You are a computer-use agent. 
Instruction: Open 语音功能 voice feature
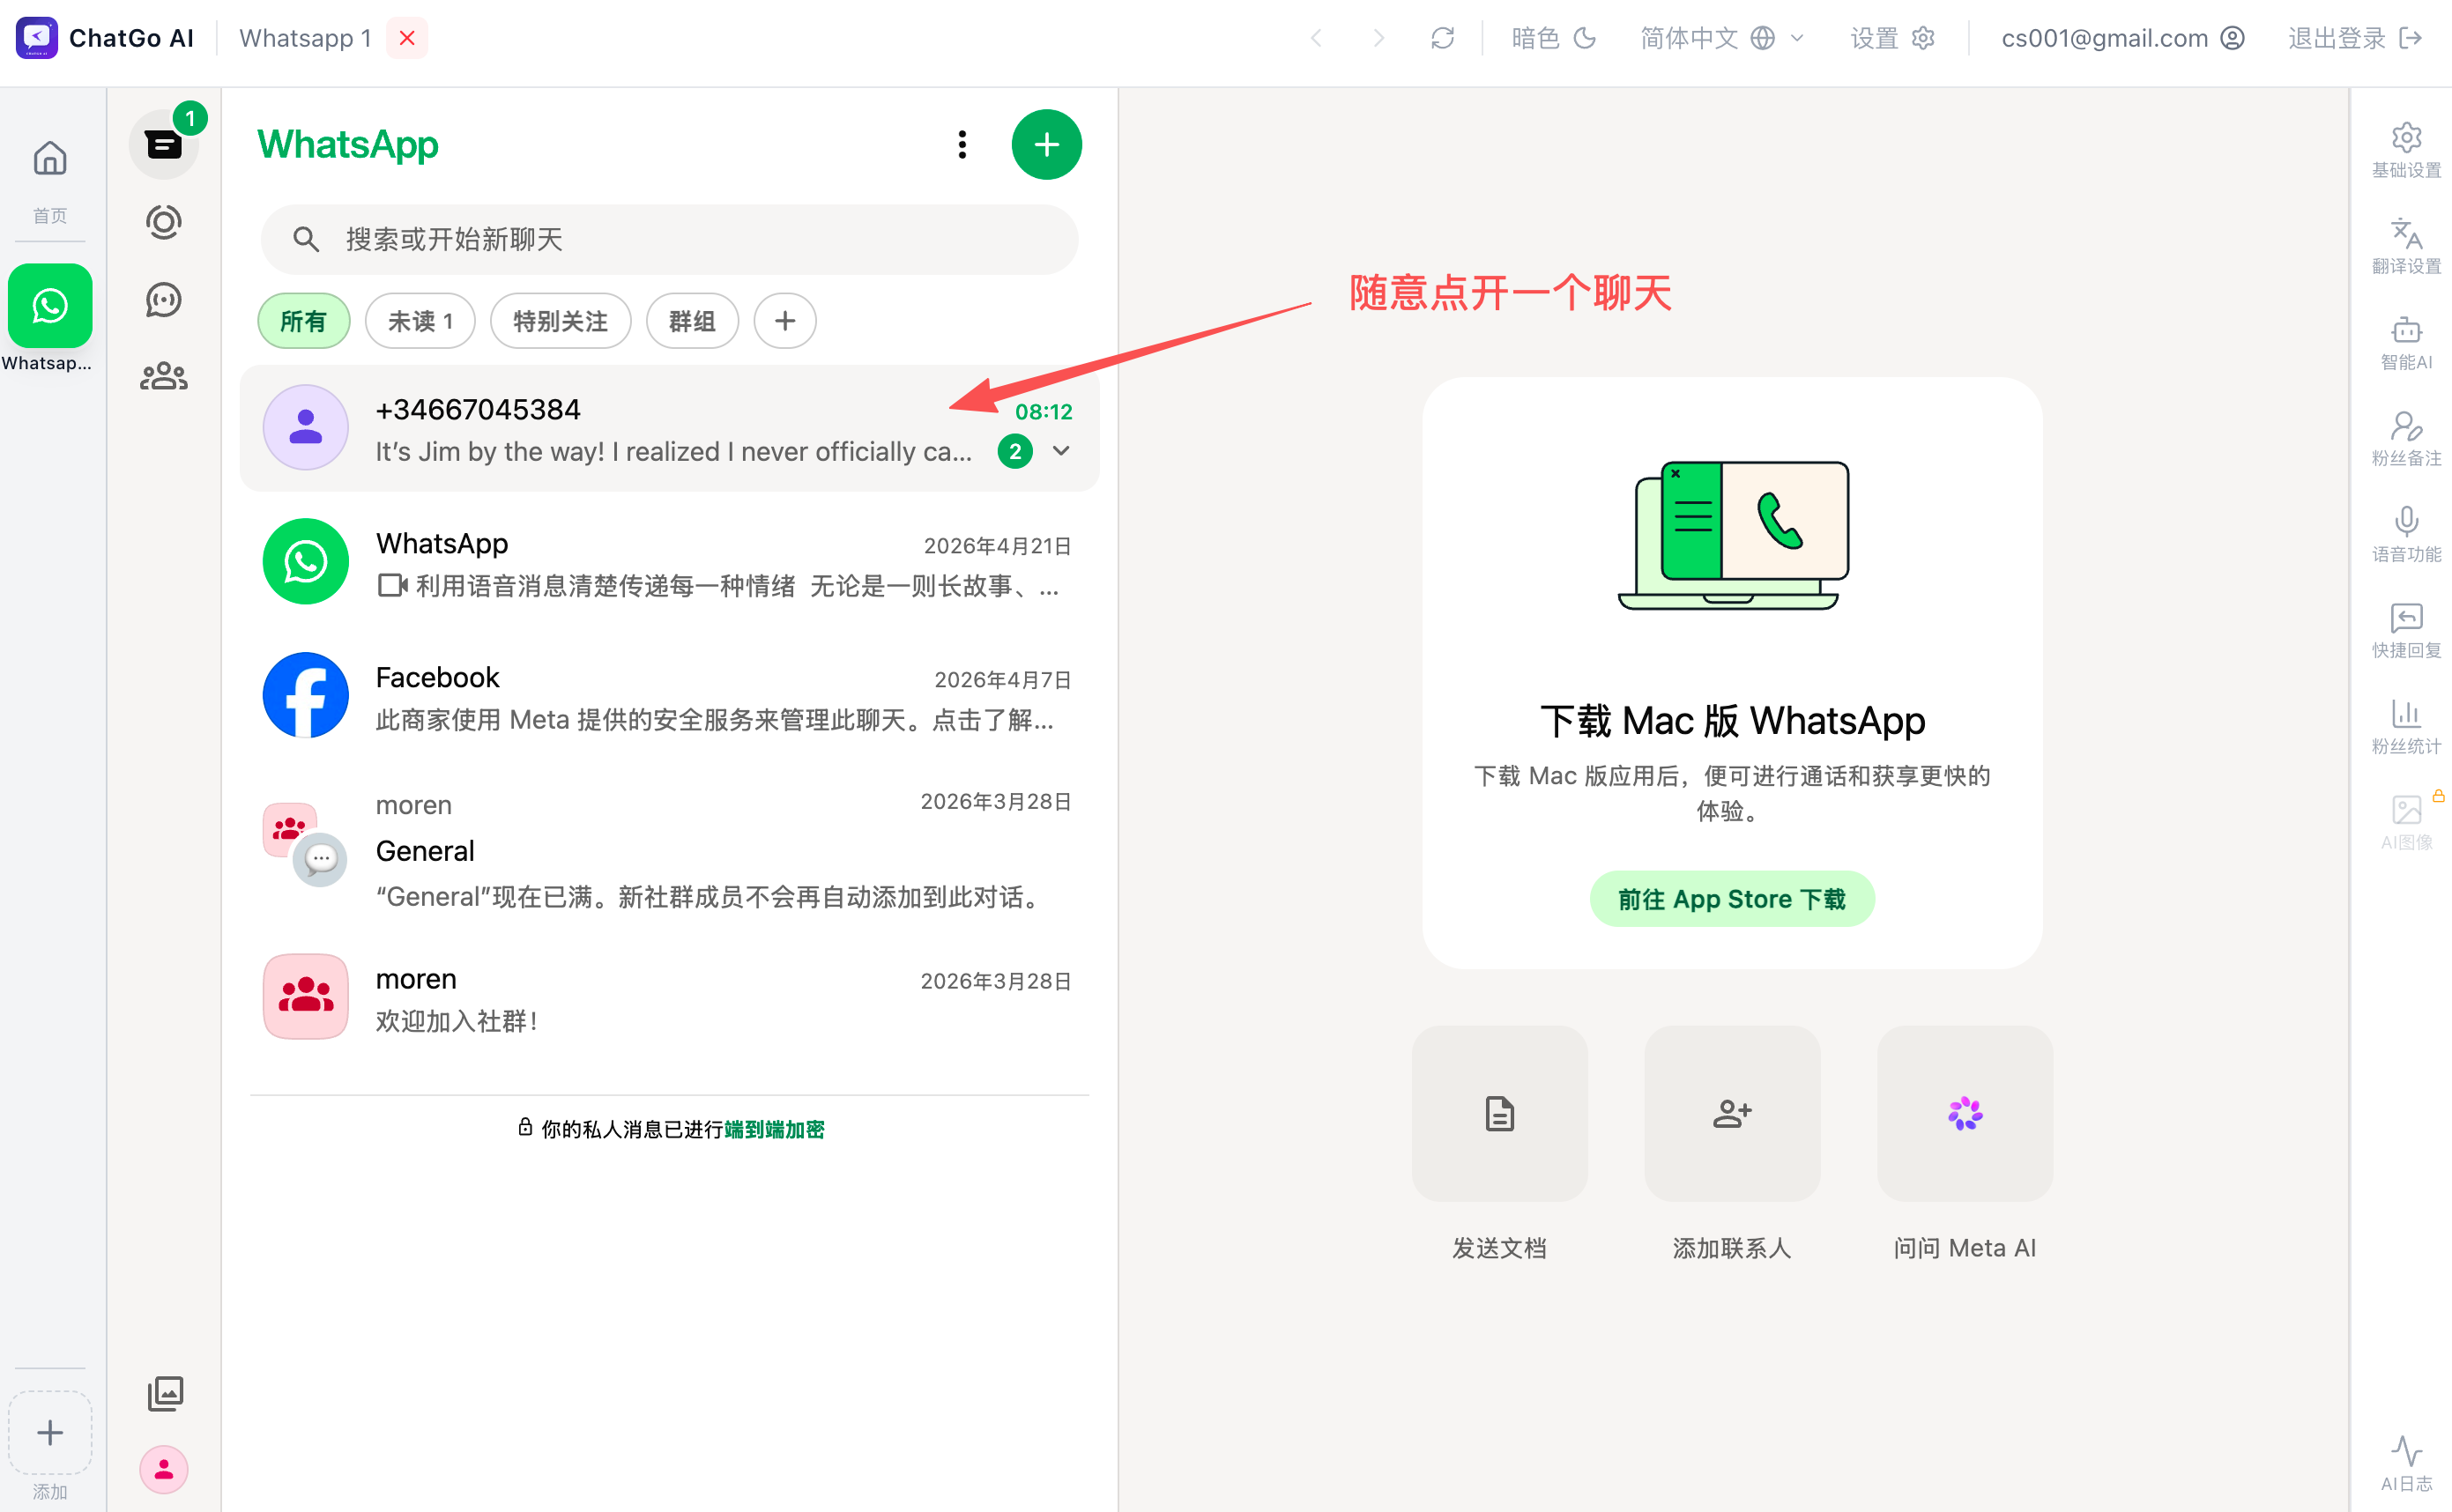tap(2406, 534)
